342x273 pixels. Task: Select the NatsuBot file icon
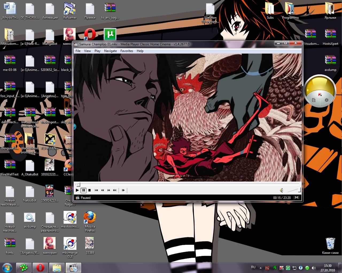point(30,194)
